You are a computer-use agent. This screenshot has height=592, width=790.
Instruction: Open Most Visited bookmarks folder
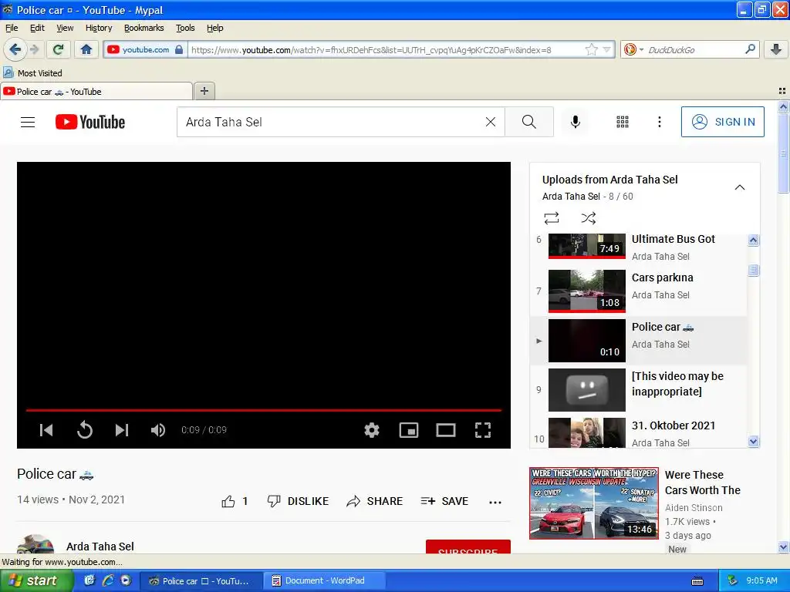(x=32, y=73)
